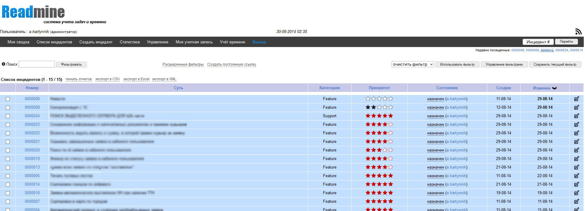The image size is (585, 211).
Task: Click the Перейти button
Action: [x=566, y=42]
